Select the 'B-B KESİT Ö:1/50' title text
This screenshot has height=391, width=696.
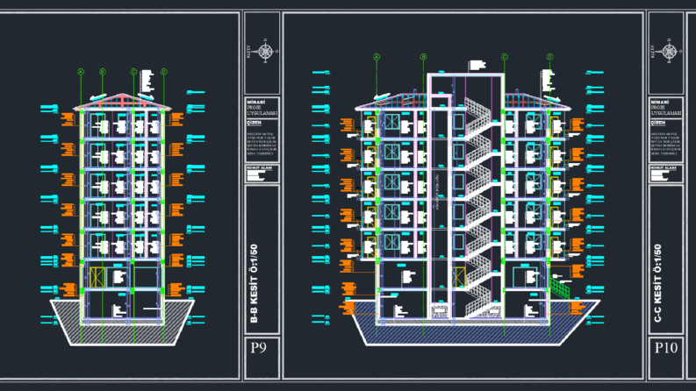point(254,284)
